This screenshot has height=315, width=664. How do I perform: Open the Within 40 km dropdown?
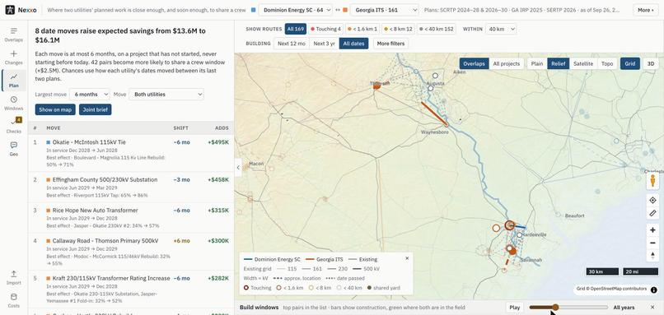[x=501, y=29]
